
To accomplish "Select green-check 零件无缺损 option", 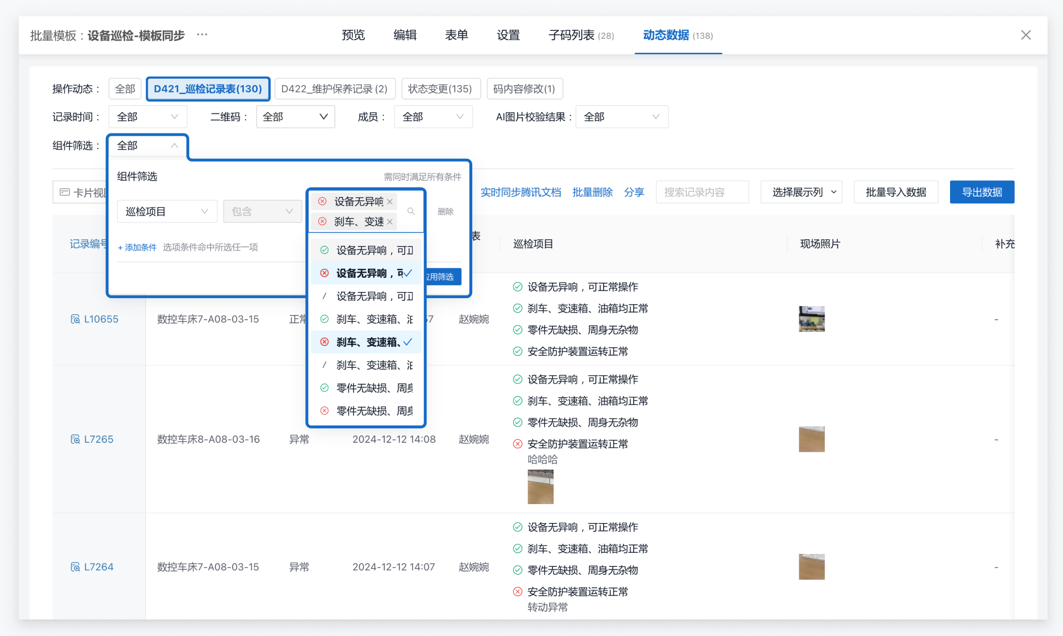I will (366, 388).
